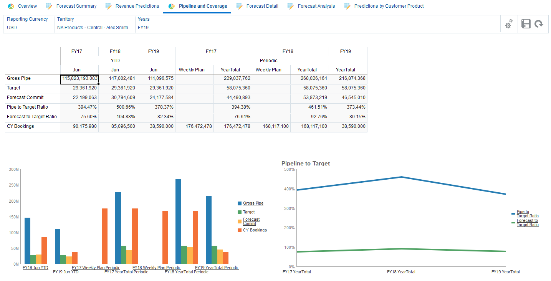Click the Predictions by Customer Product icon
551x281 pixels.
(x=347, y=6)
